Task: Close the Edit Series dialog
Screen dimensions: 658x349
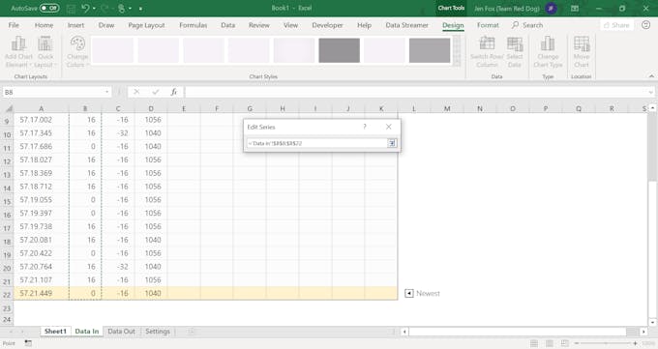Action: 389,127
